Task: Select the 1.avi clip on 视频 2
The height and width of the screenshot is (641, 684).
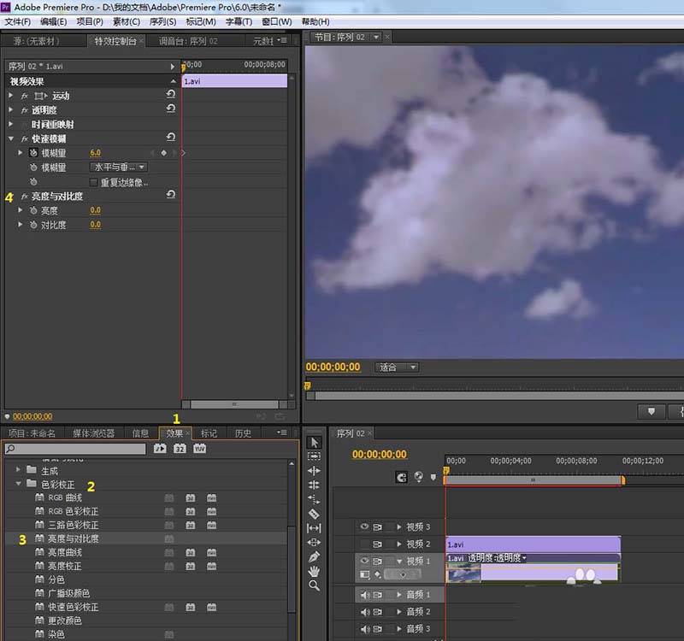Action: point(533,544)
